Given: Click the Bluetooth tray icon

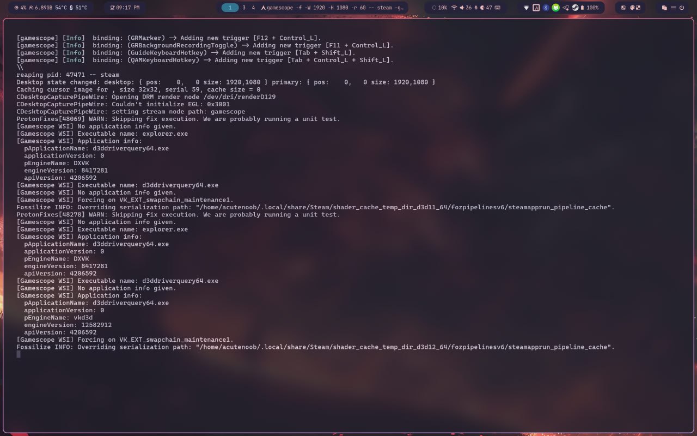Looking at the screenshot, I should (x=546, y=8).
